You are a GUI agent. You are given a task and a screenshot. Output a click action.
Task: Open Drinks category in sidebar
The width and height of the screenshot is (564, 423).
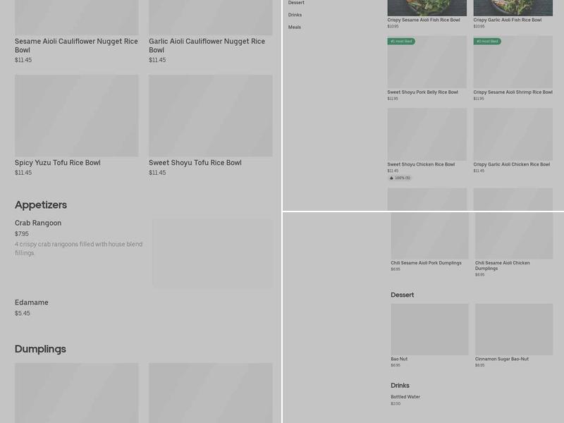pos(295,15)
